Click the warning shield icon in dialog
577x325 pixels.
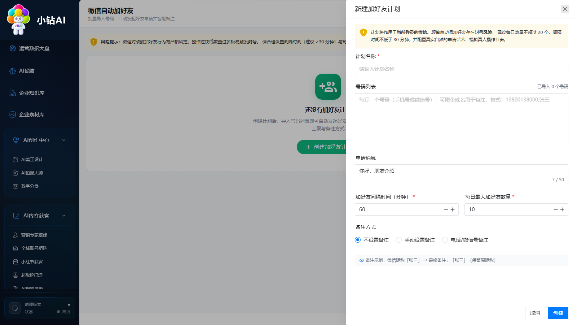[x=364, y=32]
